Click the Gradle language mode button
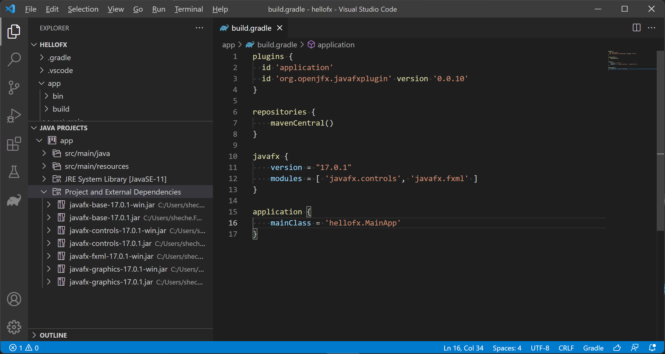The width and height of the screenshot is (665, 354). click(x=593, y=348)
